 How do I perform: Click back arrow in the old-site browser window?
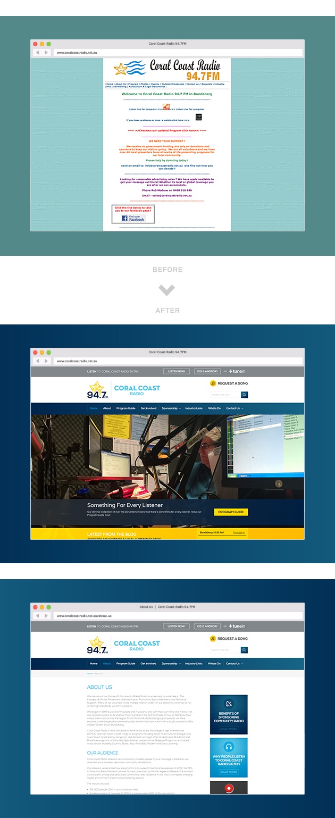click(x=37, y=53)
